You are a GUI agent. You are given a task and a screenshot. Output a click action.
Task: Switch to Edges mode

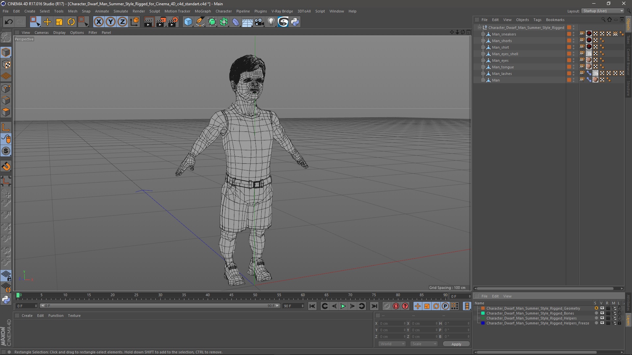(6, 100)
